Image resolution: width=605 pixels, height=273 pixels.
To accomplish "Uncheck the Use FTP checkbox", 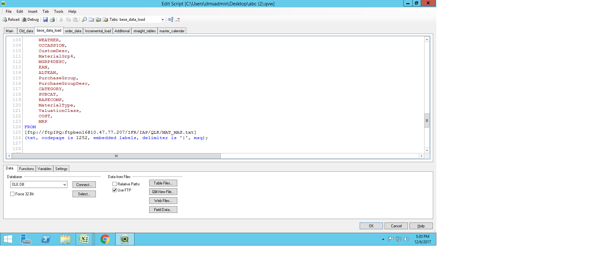I will pyautogui.click(x=114, y=190).
